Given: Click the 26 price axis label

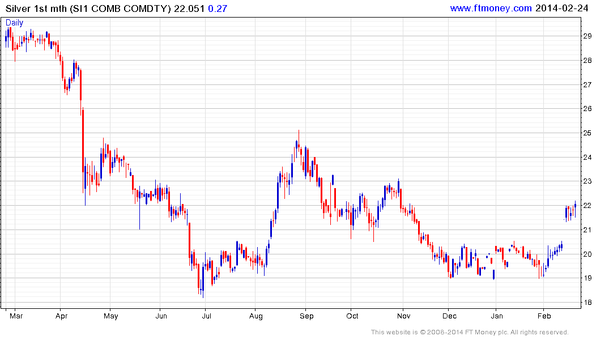Looking at the screenshot, I should tap(587, 109).
